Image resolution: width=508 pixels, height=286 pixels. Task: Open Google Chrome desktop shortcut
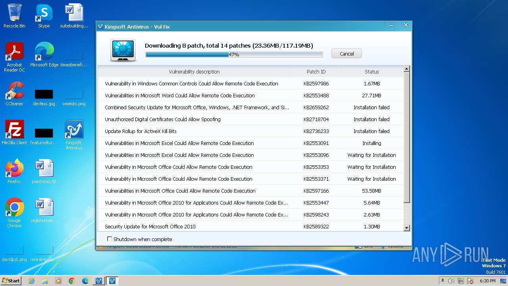14,213
